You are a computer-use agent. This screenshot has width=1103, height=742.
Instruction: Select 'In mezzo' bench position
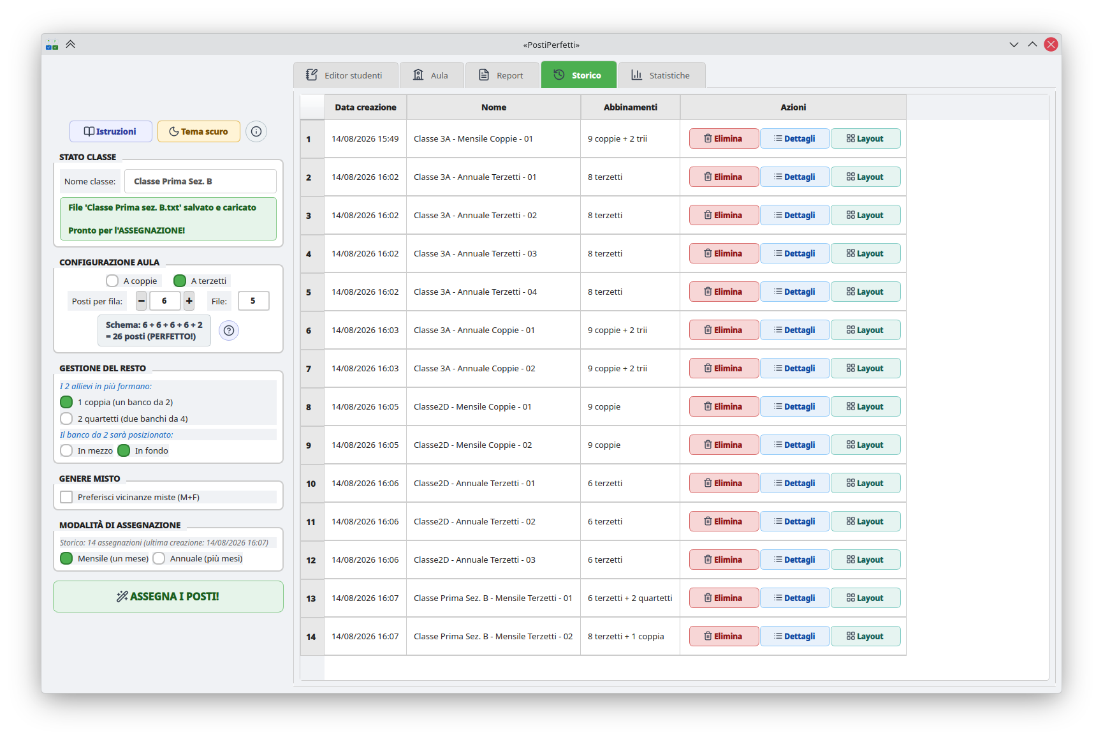[66, 450]
